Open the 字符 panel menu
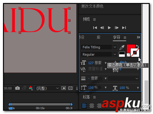This screenshot has width=153, height=114. tap(125, 37)
